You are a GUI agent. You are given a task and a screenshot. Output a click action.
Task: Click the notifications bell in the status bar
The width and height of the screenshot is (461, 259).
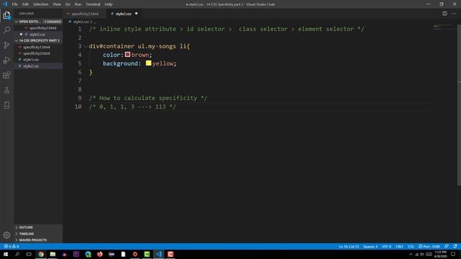coord(455,246)
